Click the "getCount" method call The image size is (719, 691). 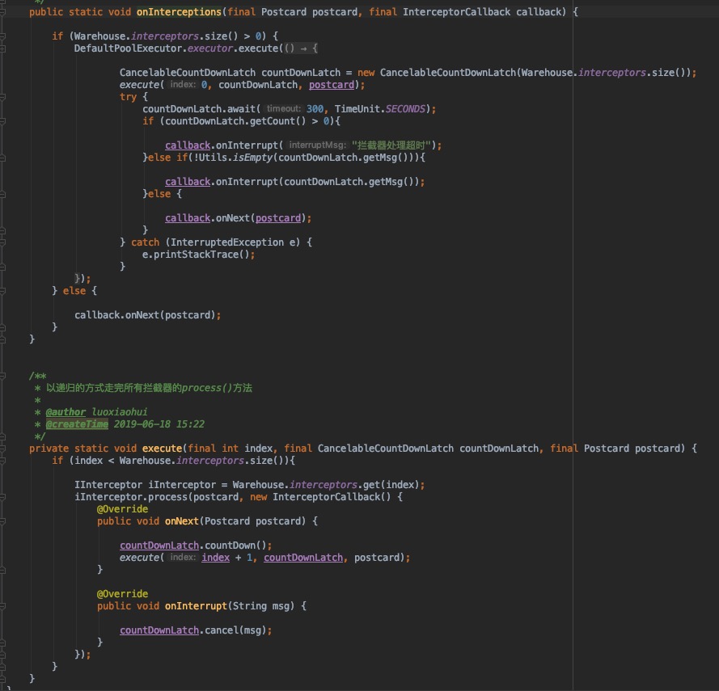pos(273,121)
